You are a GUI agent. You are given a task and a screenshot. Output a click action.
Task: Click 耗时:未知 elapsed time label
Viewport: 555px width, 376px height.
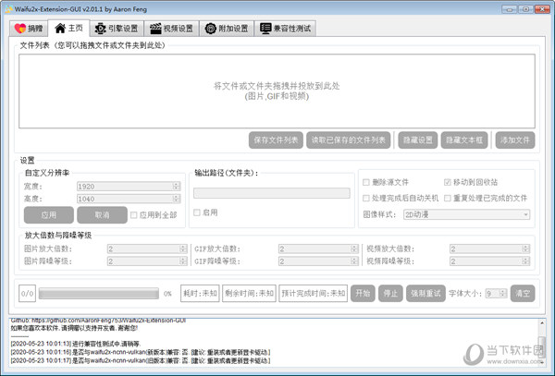pyautogui.click(x=200, y=293)
